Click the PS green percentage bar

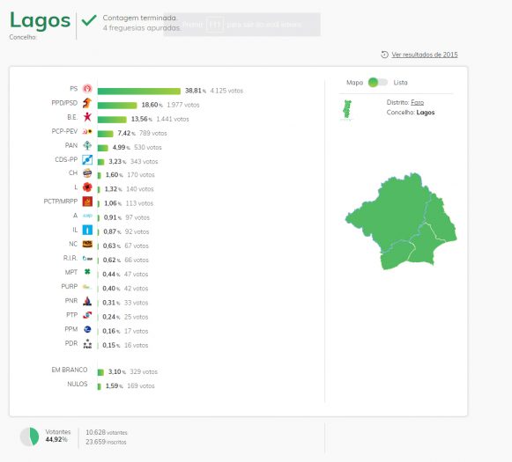coord(139,91)
